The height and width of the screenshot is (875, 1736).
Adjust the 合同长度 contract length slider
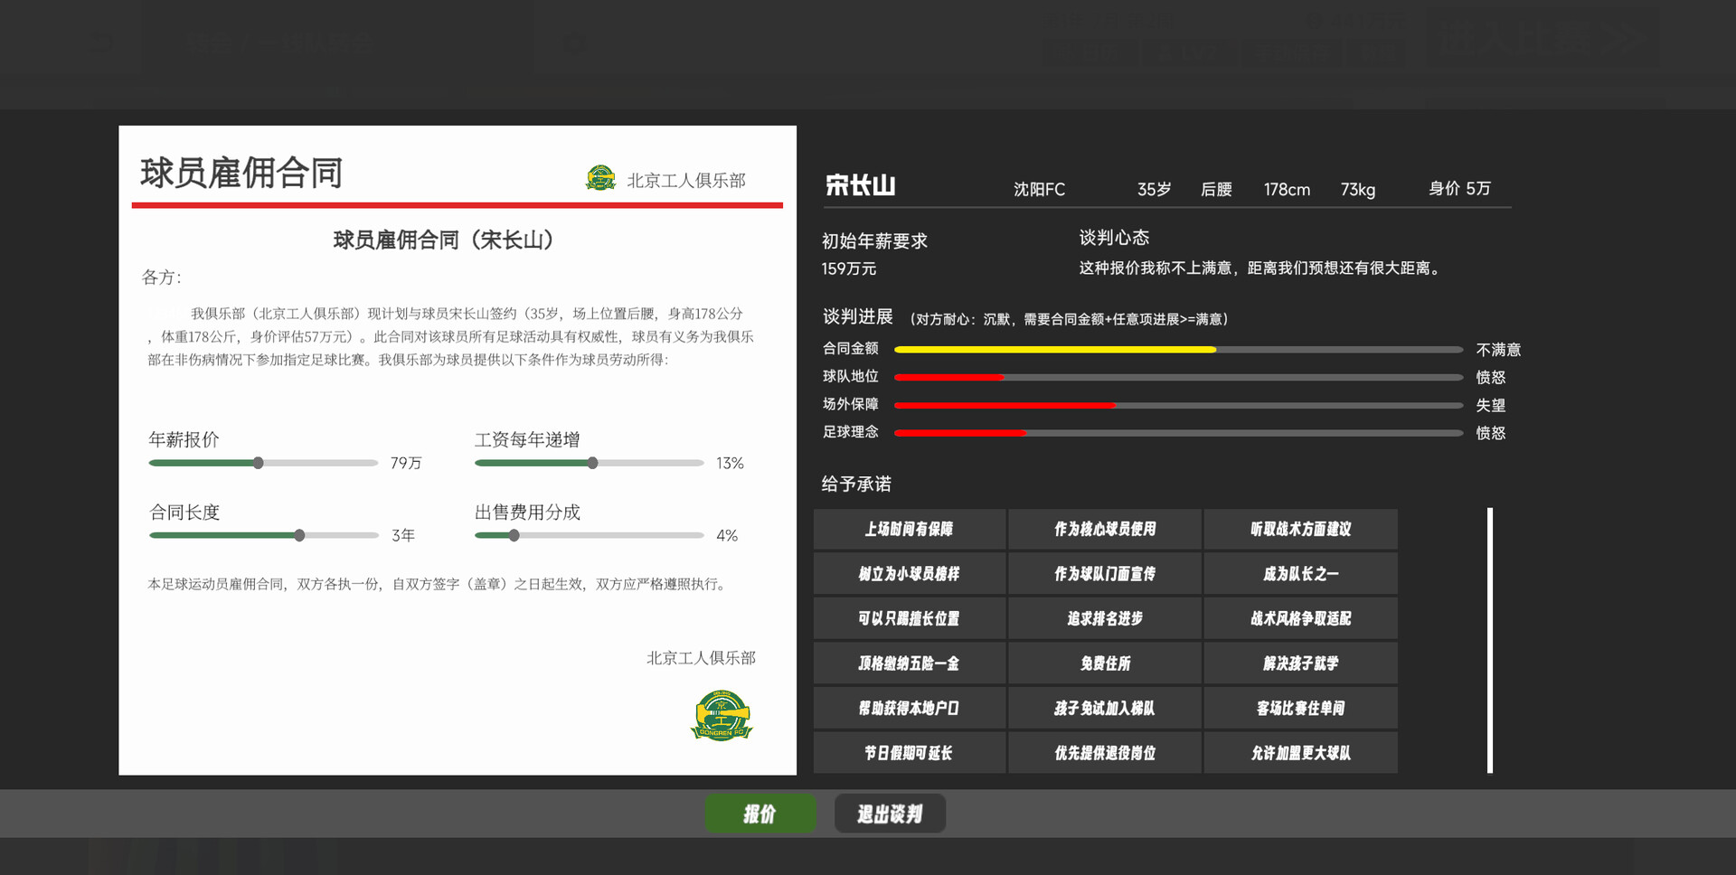click(298, 535)
